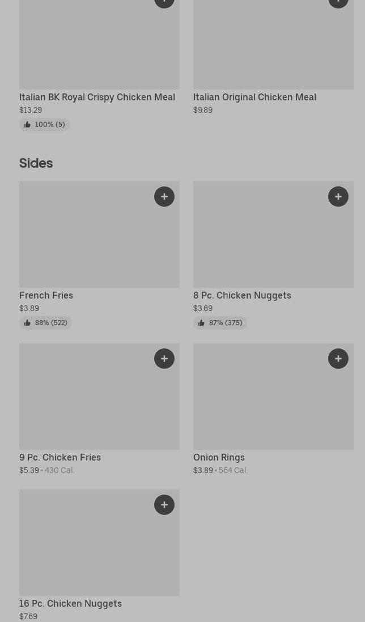Open Italian BK Royal Crispy Chicken Meal
The height and width of the screenshot is (622, 365).
click(97, 97)
